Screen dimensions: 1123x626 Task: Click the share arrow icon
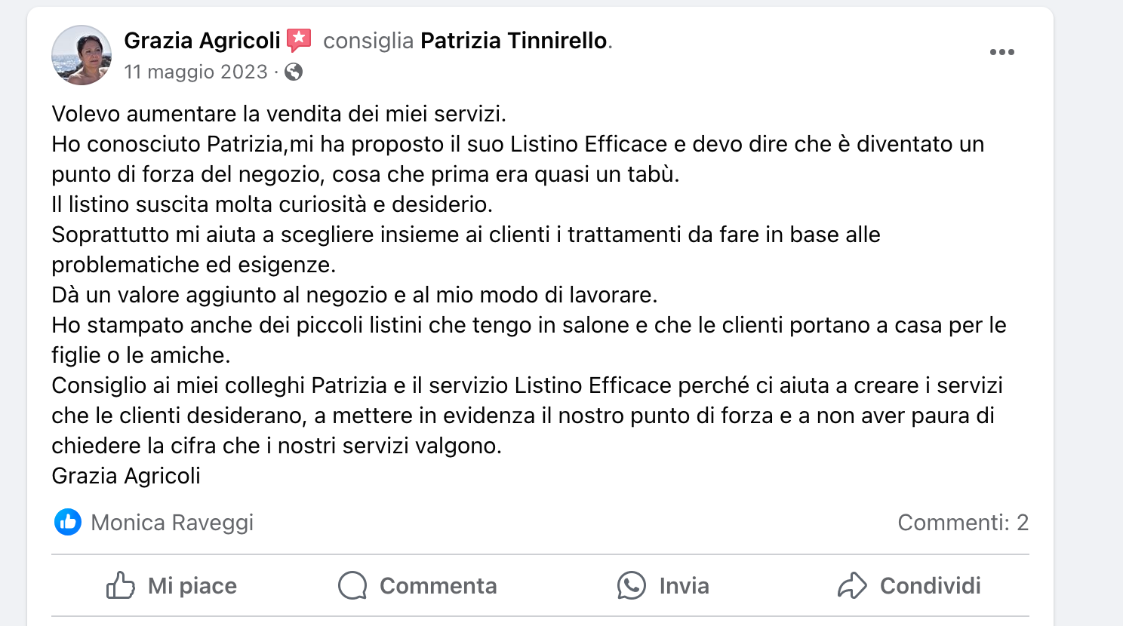pyautogui.click(x=852, y=585)
